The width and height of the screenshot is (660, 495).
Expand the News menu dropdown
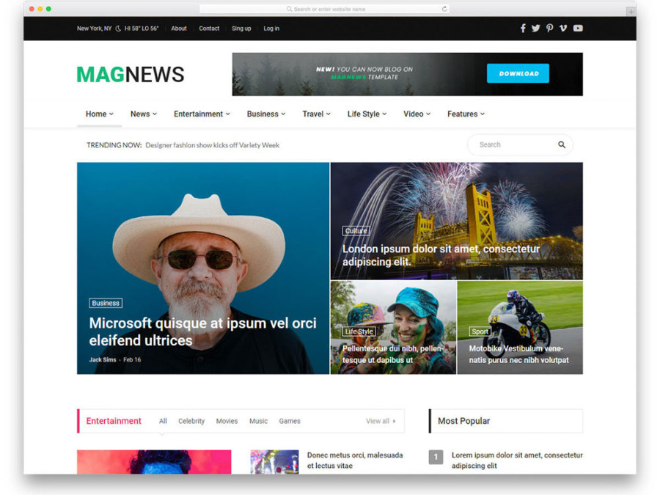[144, 114]
